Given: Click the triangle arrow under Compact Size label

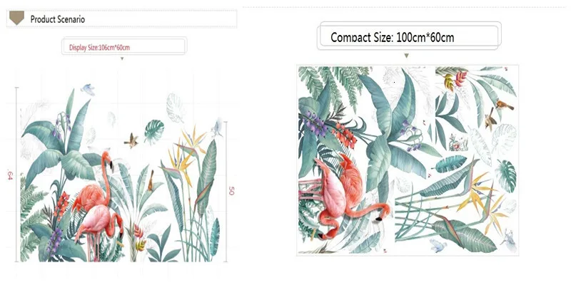Looking at the screenshot, I should [x=406, y=56].
